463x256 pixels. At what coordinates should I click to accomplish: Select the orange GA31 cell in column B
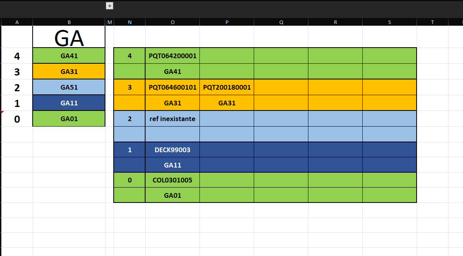(69, 72)
